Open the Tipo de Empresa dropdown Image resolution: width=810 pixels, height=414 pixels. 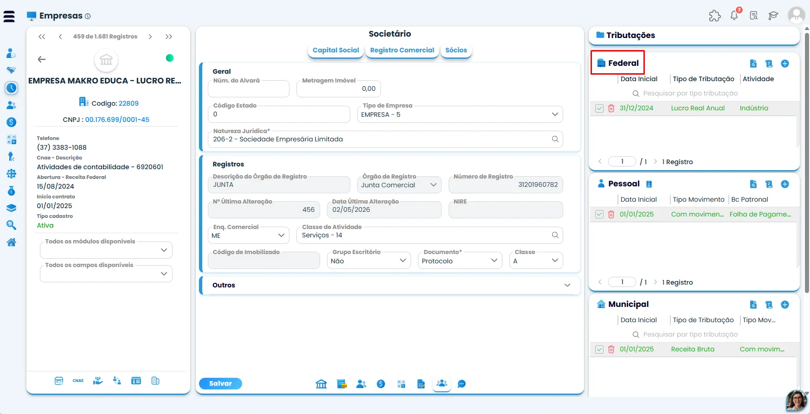[460, 115]
